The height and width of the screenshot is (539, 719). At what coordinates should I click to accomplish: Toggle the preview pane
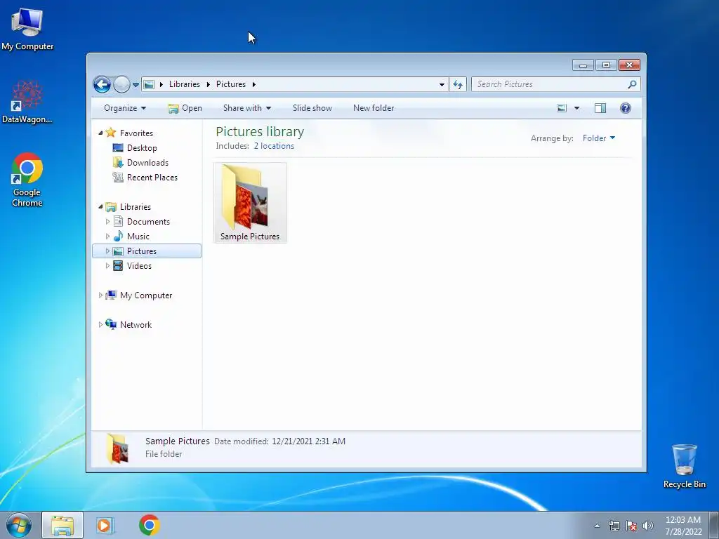[x=600, y=108]
